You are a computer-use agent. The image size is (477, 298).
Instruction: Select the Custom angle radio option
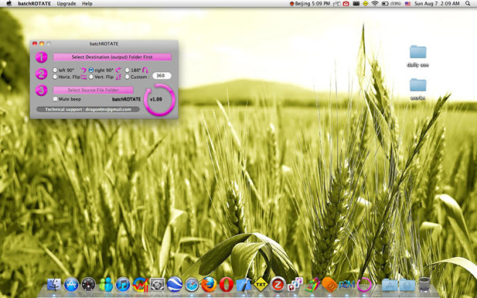point(127,77)
